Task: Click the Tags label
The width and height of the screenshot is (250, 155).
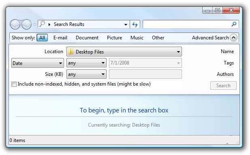Action: click(x=229, y=63)
